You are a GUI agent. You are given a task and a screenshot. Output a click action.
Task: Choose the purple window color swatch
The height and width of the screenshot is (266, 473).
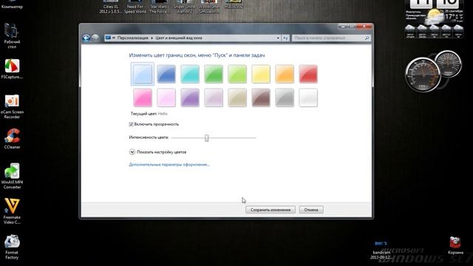pos(190,98)
